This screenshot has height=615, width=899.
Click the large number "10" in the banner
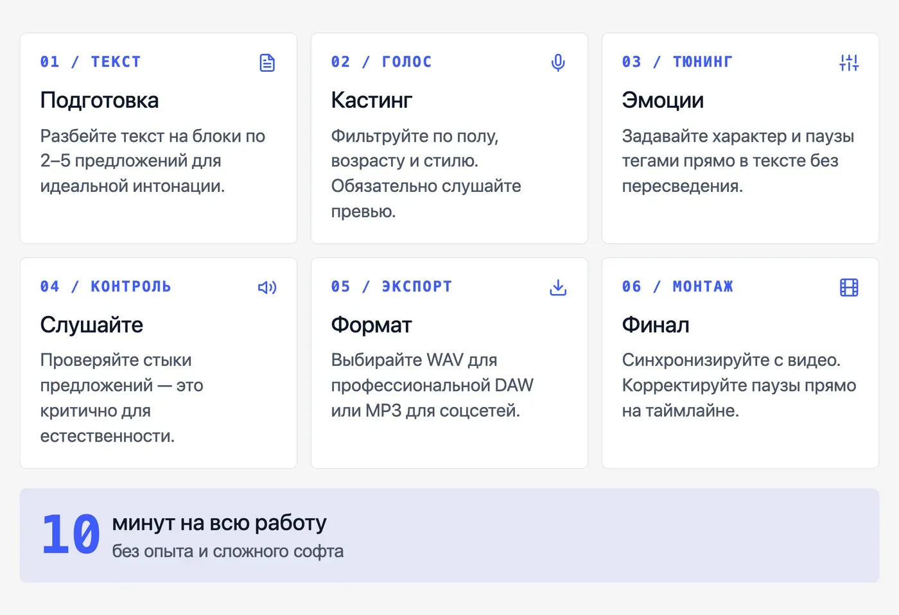click(x=71, y=535)
